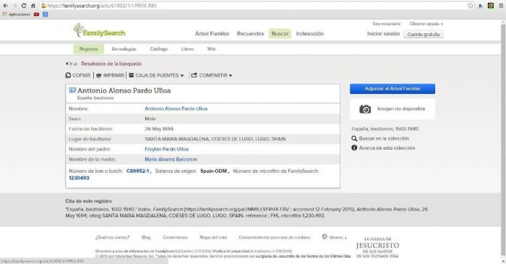
Task: Click Acerca de esta colección link
Action: [x=387, y=148]
